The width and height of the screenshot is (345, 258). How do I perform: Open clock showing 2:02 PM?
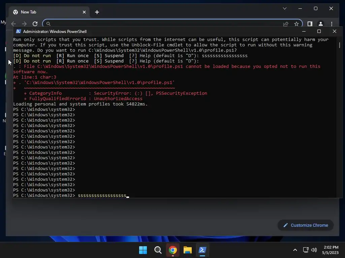(330, 250)
